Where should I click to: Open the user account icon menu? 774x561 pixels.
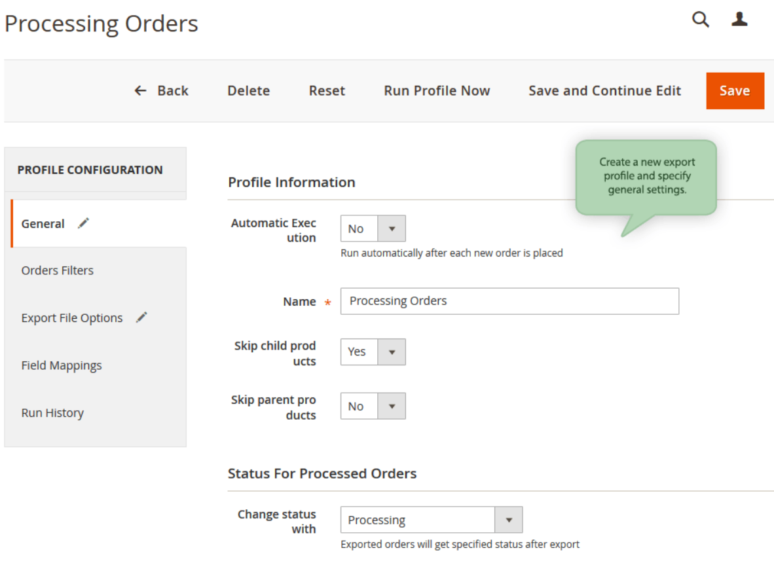coord(739,20)
